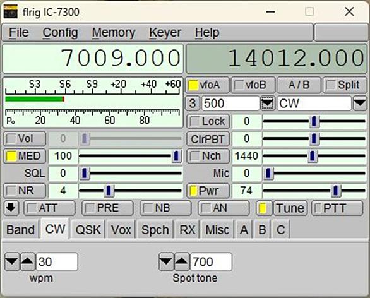Enable the AN auto notch
370x298 pixels.
click(x=224, y=208)
